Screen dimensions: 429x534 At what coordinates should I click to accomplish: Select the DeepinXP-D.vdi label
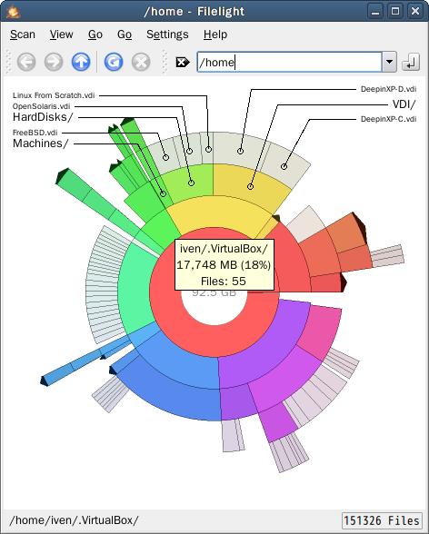click(388, 89)
